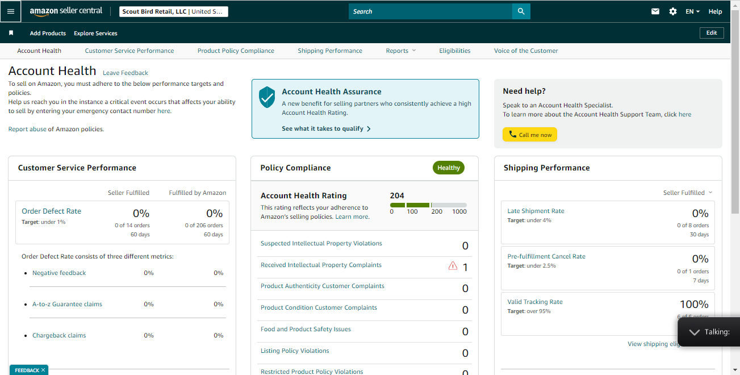Viewport: 740px width, 375px height.
Task: Open the EN language dropdown
Action: tap(692, 11)
